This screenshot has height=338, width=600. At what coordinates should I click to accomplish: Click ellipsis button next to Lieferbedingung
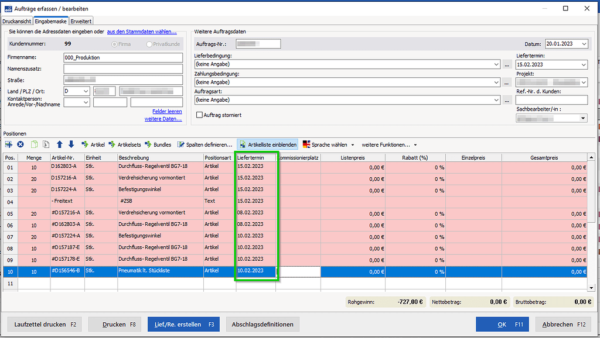point(507,64)
